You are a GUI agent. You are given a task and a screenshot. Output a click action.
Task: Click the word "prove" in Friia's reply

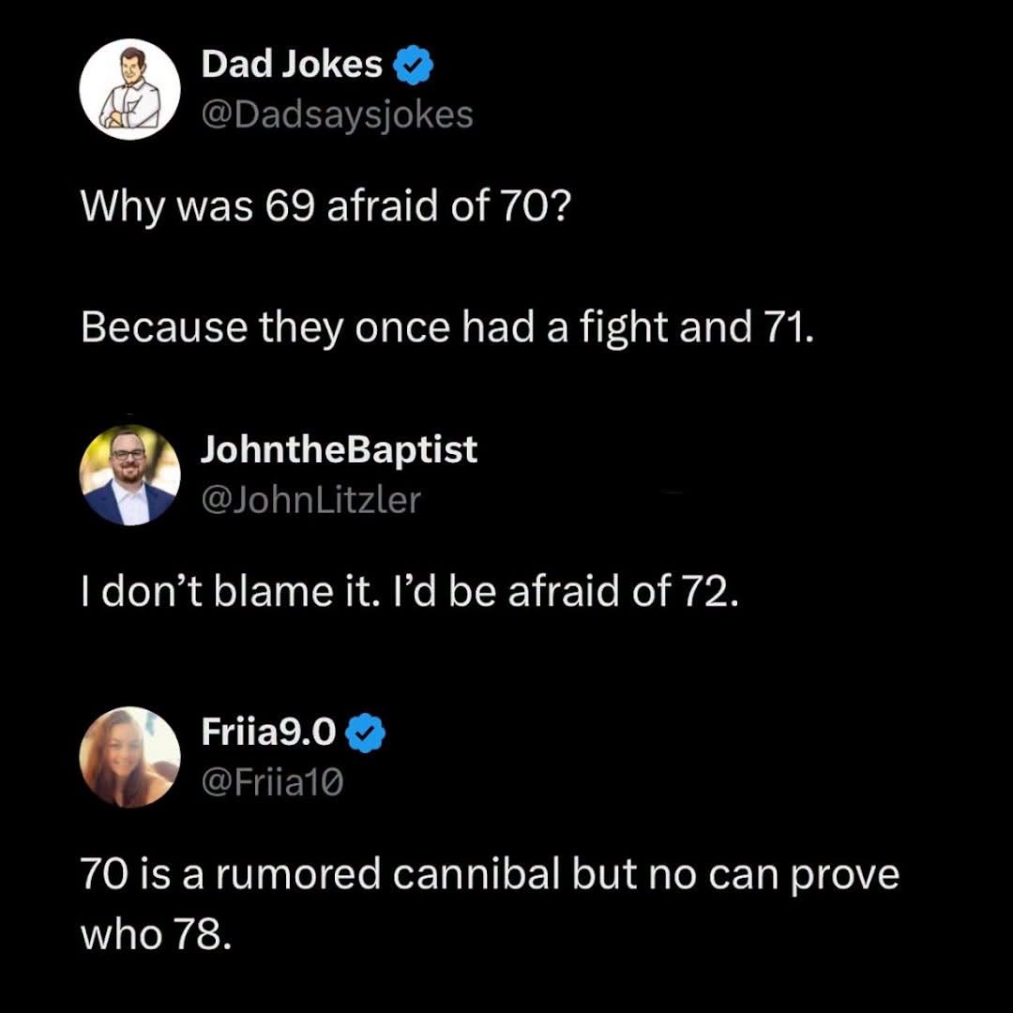[853, 874]
